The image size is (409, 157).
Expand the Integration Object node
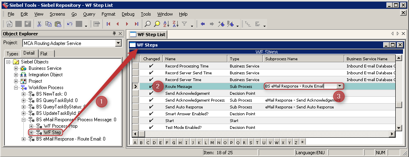(16, 75)
